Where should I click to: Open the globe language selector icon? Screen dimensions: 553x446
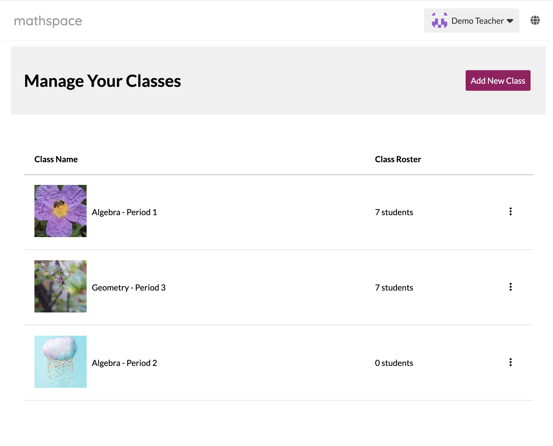535,20
